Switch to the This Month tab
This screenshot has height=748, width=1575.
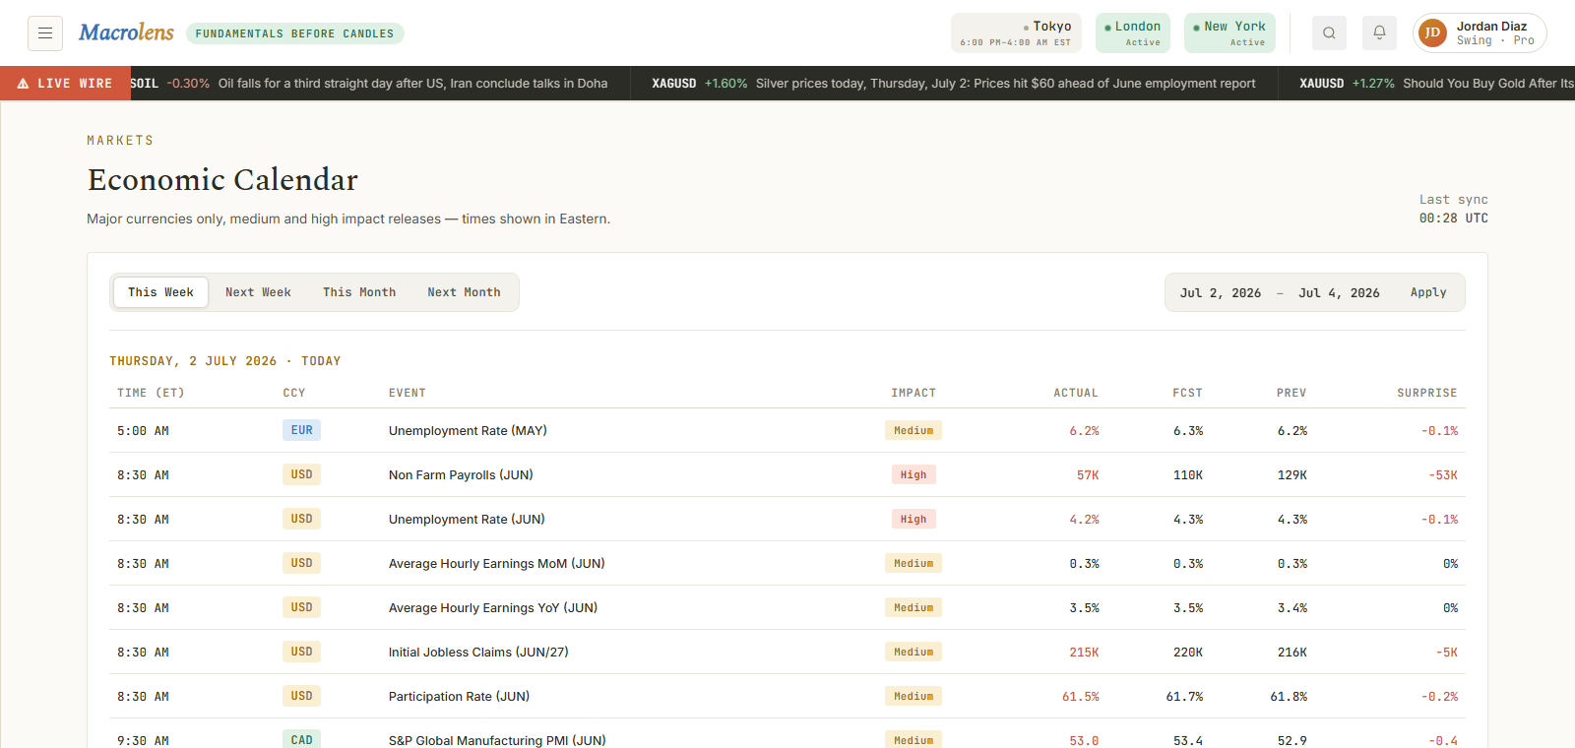tap(359, 292)
